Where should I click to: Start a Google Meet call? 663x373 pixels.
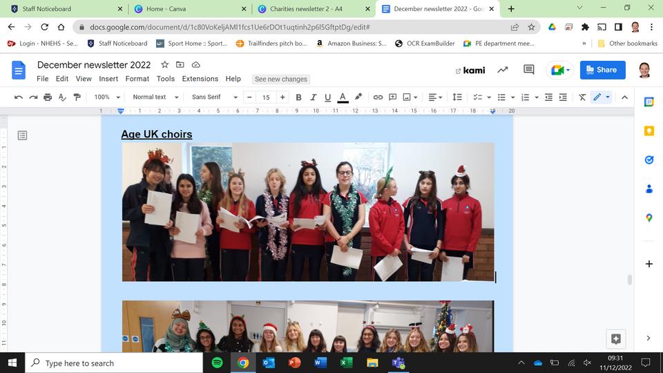560,70
